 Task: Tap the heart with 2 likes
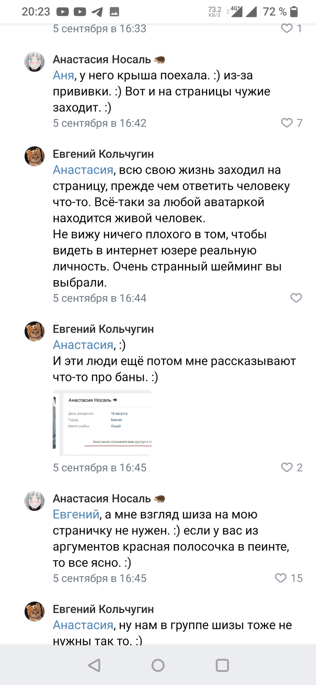pyautogui.click(x=287, y=467)
